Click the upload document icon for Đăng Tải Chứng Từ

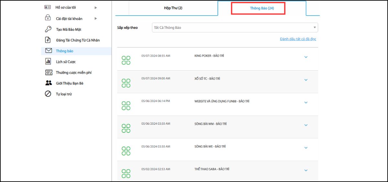point(48,40)
